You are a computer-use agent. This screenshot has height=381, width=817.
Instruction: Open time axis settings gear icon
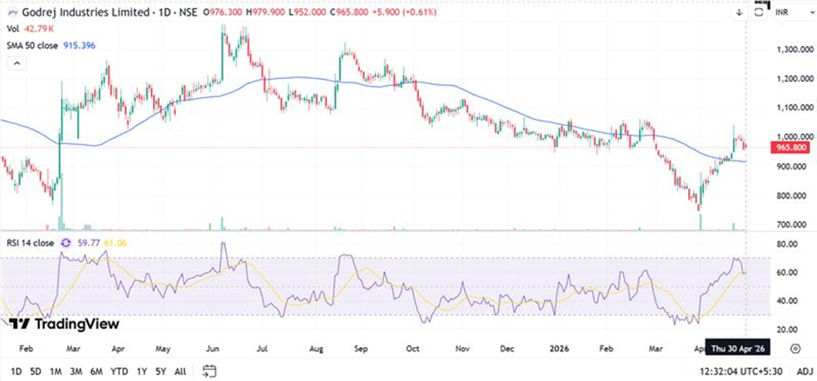coord(794,348)
